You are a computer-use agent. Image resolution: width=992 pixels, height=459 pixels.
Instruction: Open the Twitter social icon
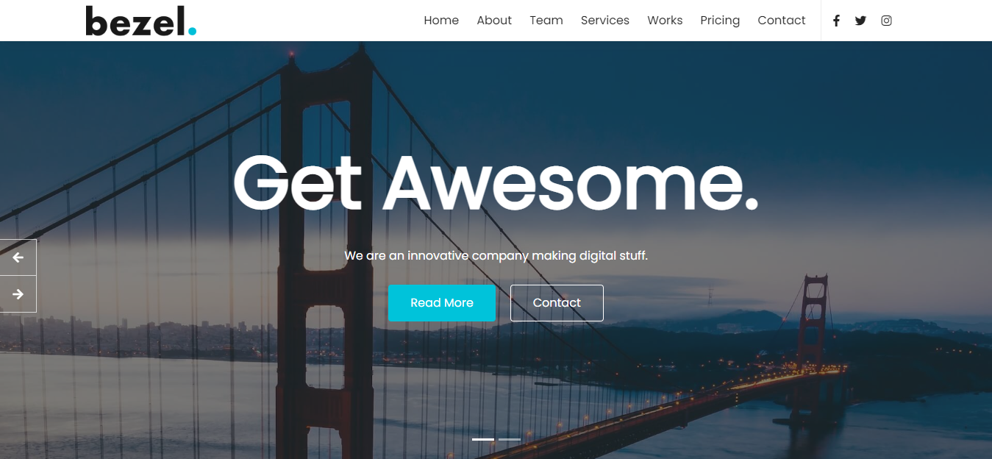pos(860,21)
